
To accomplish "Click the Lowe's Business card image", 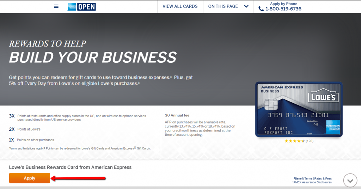I will click(x=299, y=109).
